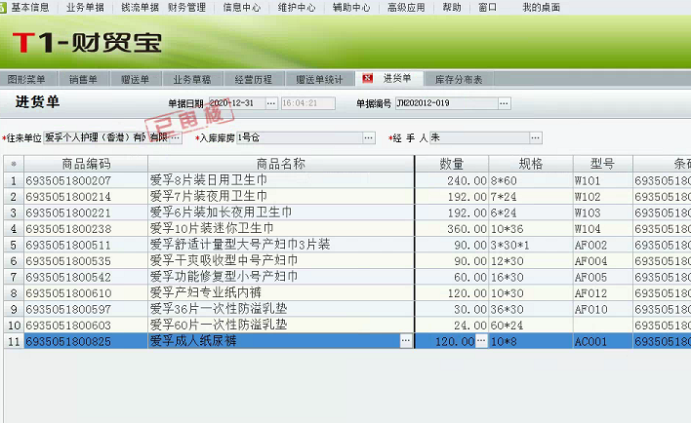The height and width of the screenshot is (423, 691).
Task: Select product code 6935051800603
Action: (x=86, y=325)
